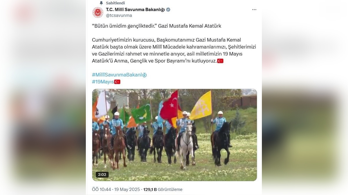348x195 pixels.
Task: Open the #19Mayıs hashtag link
Action: coord(103,82)
